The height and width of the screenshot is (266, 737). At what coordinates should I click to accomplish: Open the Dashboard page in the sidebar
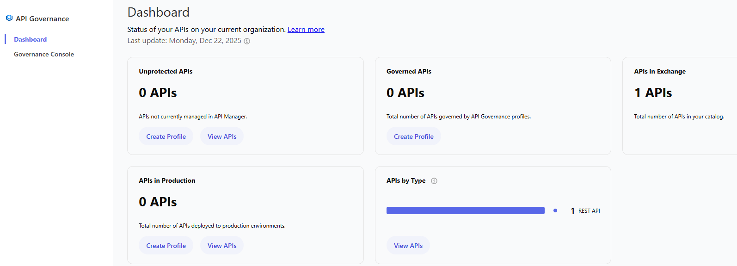(30, 39)
